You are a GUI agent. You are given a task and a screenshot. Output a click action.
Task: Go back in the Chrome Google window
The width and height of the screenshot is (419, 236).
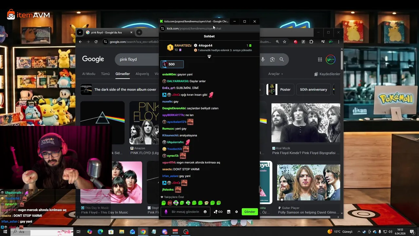80,42
